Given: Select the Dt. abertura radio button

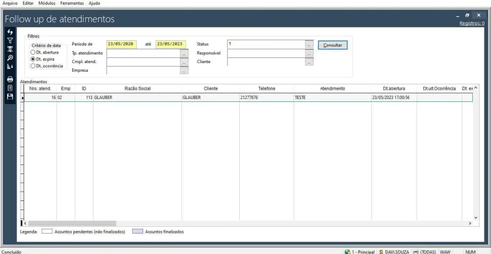Looking at the screenshot, I should (33, 52).
